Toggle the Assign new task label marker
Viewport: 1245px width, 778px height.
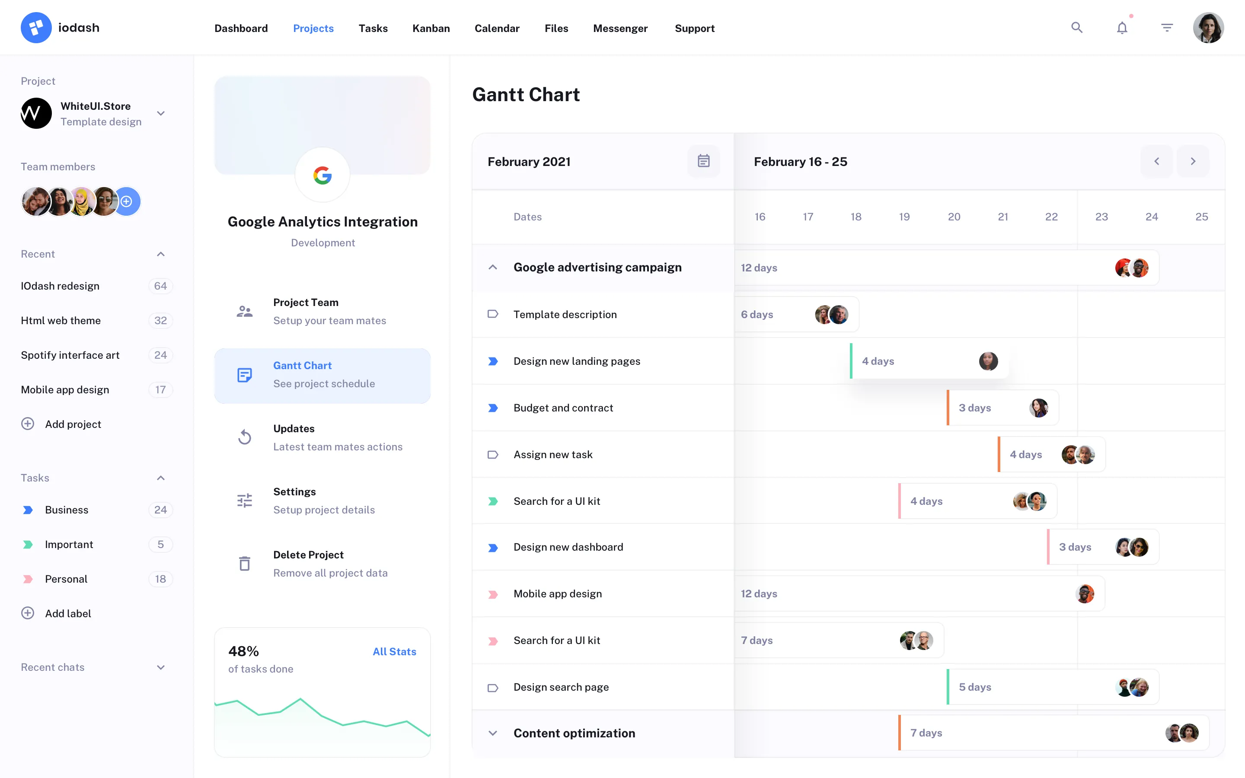[x=492, y=455]
